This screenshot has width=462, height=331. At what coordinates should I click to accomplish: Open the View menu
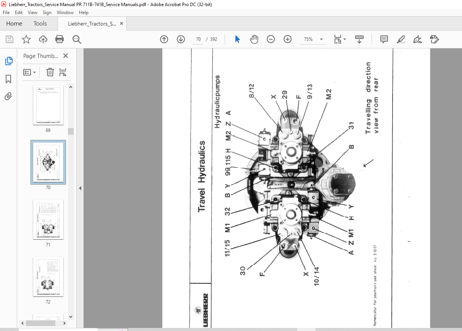pos(32,13)
